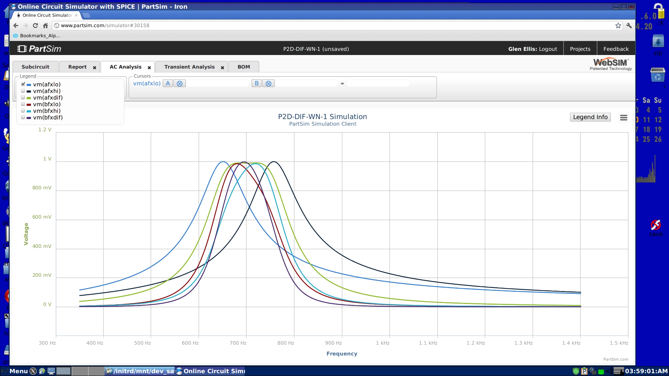Viewport: 669px width, 376px height.
Task: Click the Logout link
Action: point(548,49)
